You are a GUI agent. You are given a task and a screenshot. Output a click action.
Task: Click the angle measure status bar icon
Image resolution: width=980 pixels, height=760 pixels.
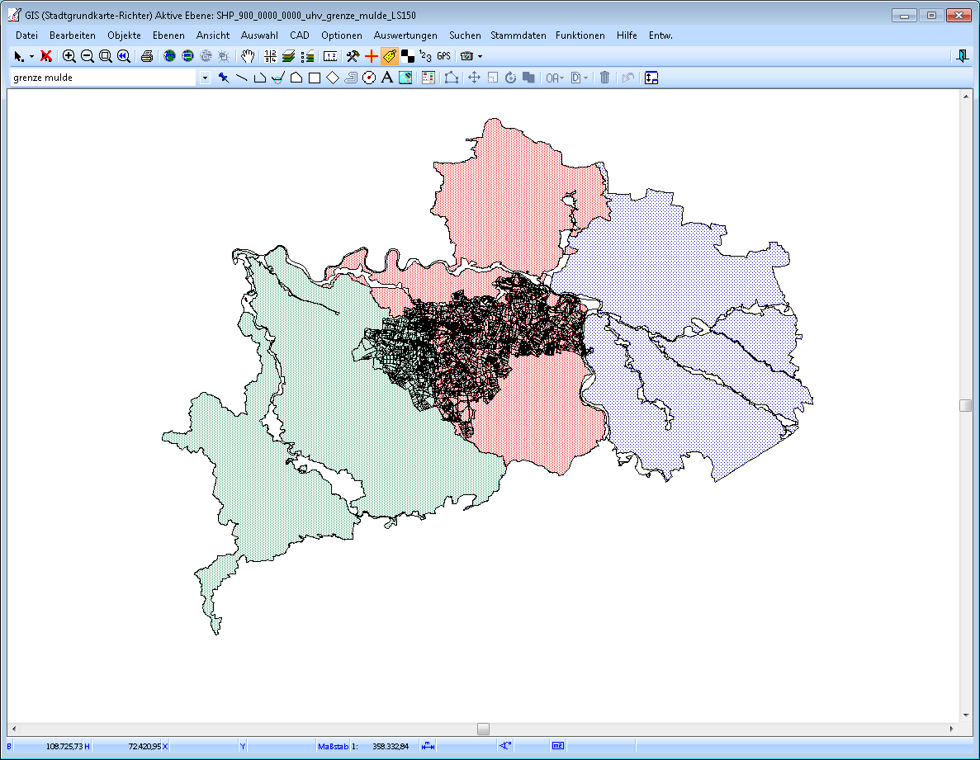click(x=505, y=746)
